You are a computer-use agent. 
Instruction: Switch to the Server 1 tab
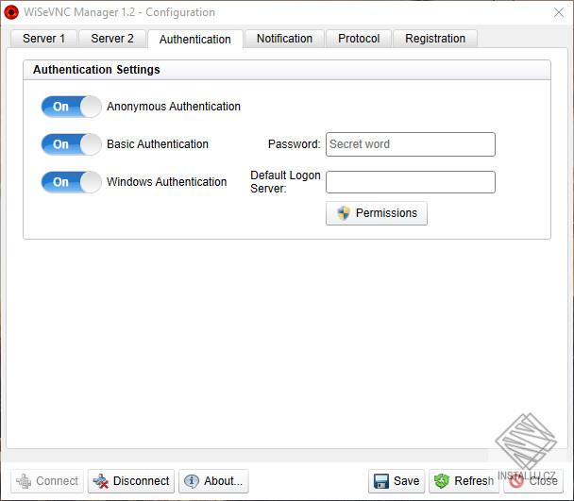(x=44, y=39)
